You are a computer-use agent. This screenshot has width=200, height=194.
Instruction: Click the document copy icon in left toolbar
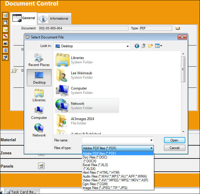[5, 50]
